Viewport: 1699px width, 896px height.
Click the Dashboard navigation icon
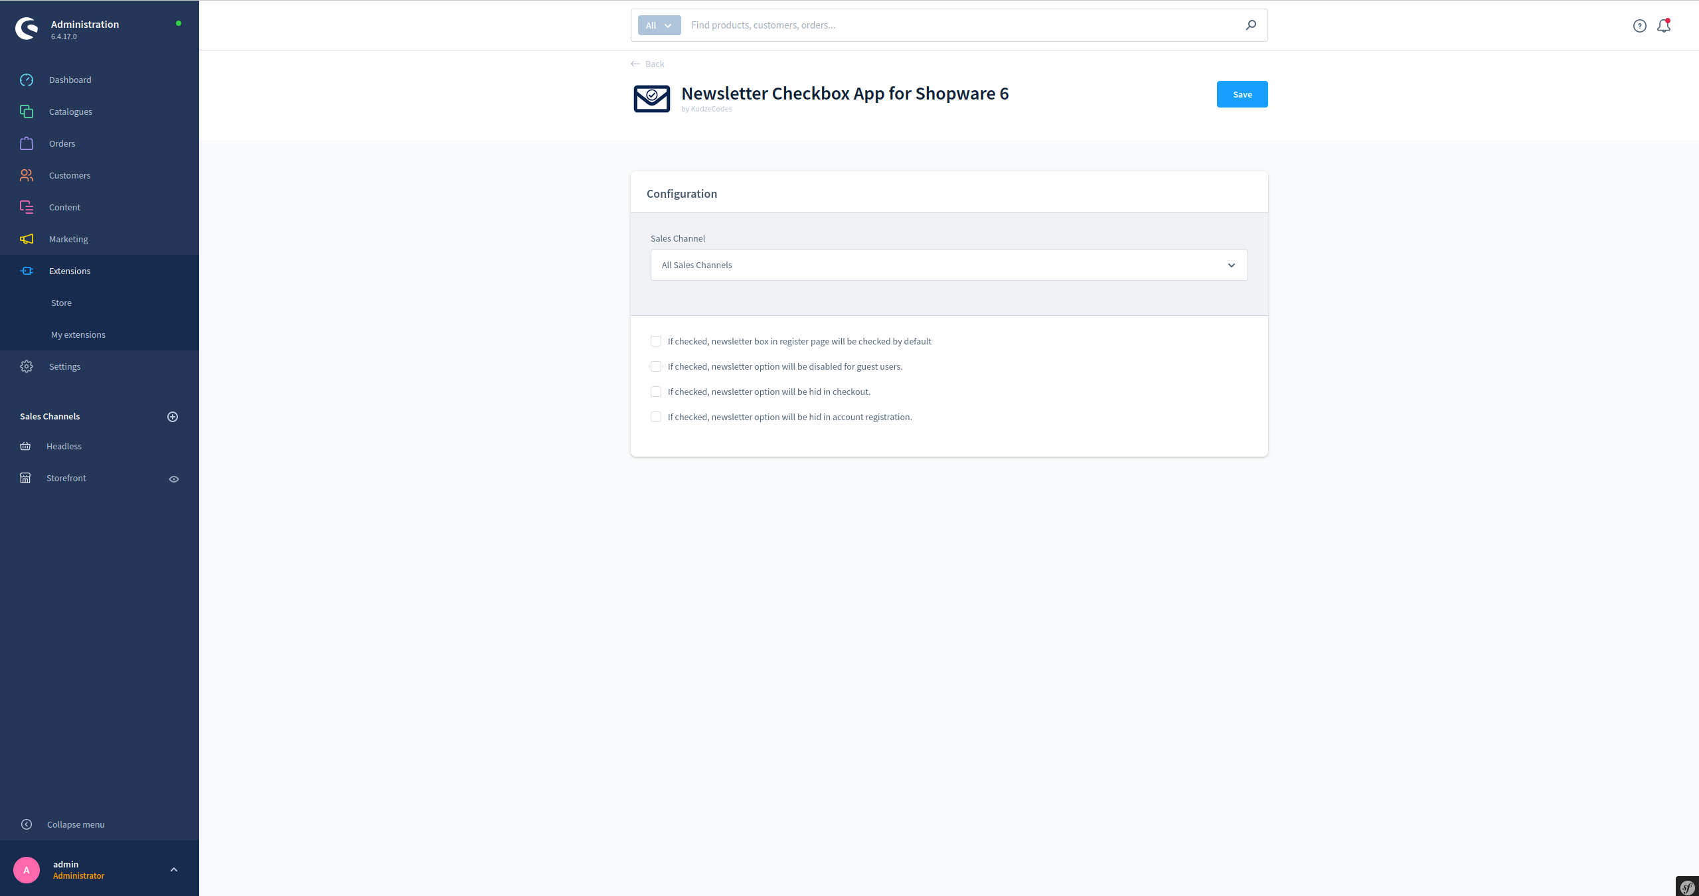tap(27, 80)
